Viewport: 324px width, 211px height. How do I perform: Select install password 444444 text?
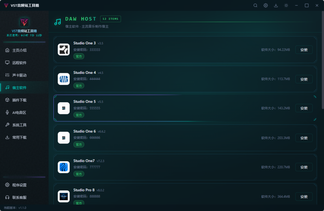(95, 79)
